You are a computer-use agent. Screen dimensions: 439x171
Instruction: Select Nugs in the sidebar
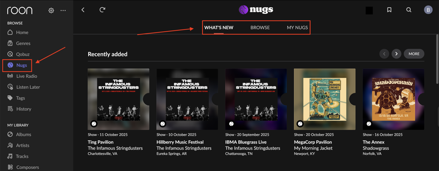tap(21, 65)
